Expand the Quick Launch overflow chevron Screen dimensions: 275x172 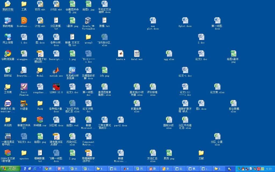[x=40, y=169]
